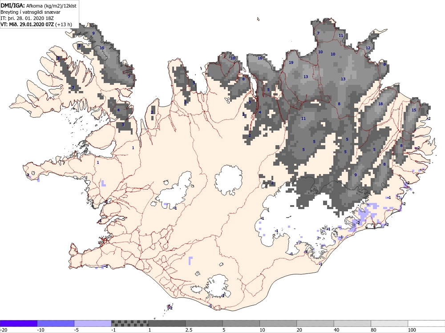Click the gray 10 to 20 legend swatch

[278, 323]
